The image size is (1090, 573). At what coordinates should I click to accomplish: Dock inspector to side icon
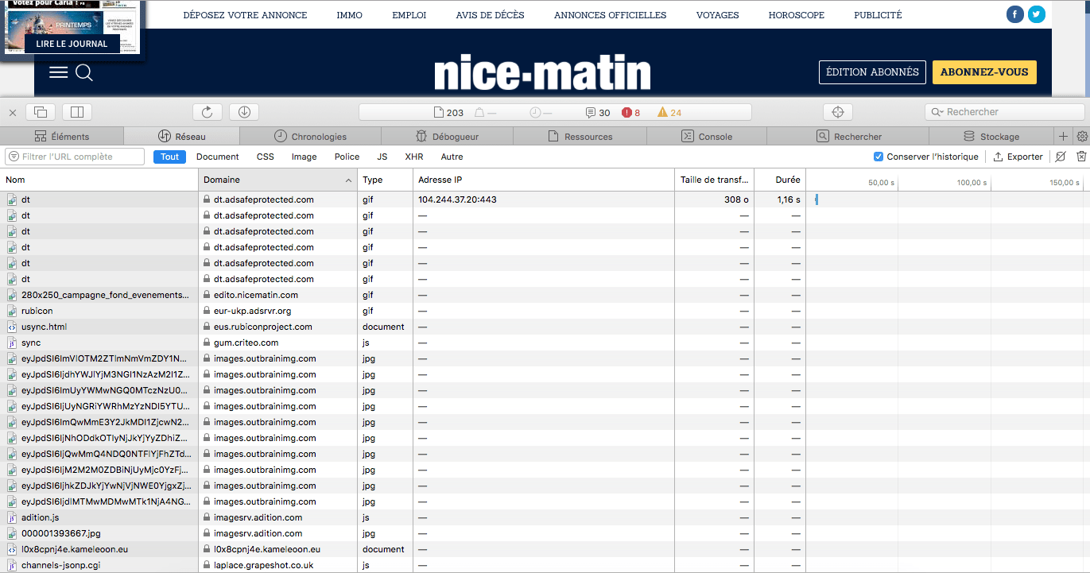click(78, 112)
